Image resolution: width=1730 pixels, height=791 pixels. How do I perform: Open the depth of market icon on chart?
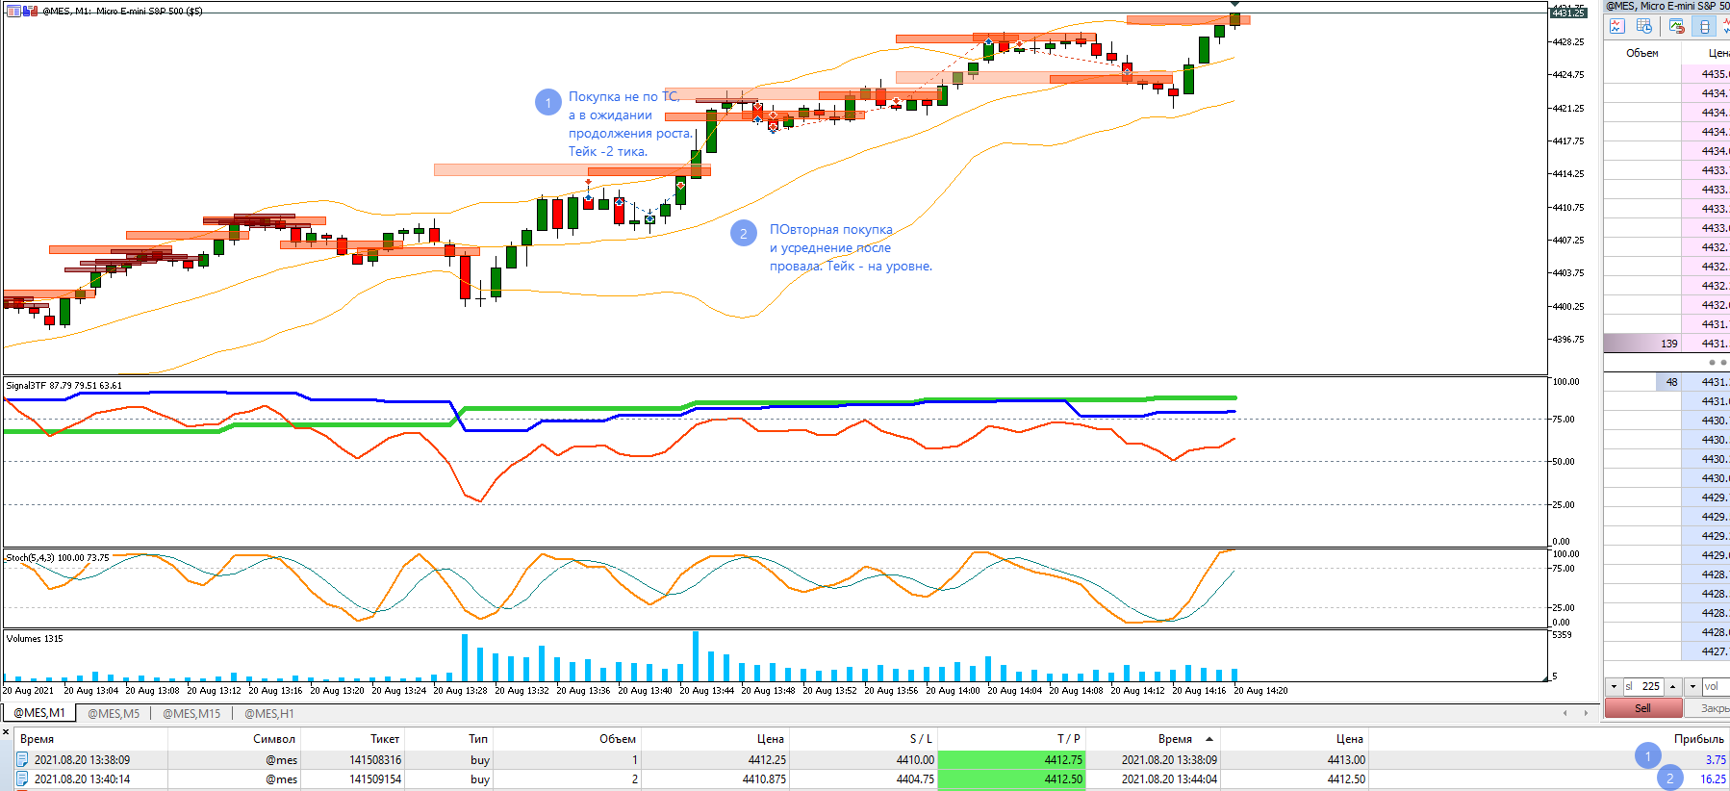point(13,11)
